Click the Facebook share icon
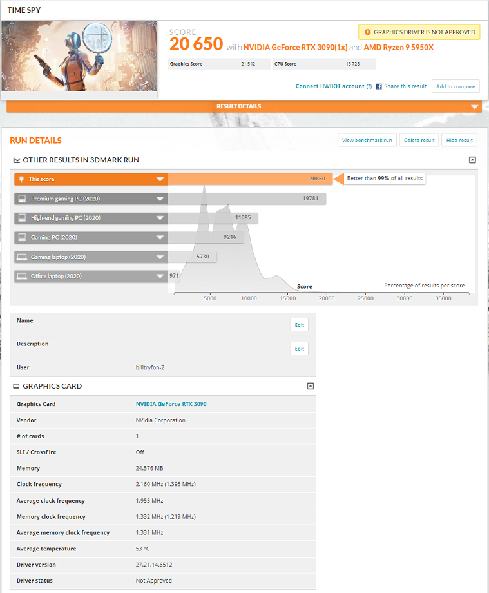 point(379,86)
